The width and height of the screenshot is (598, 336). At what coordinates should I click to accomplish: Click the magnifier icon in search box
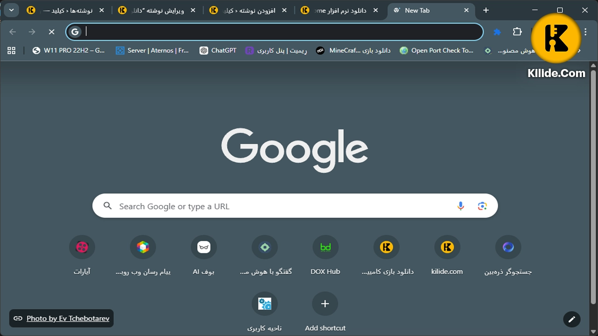pyautogui.click(x=107, y=206)
